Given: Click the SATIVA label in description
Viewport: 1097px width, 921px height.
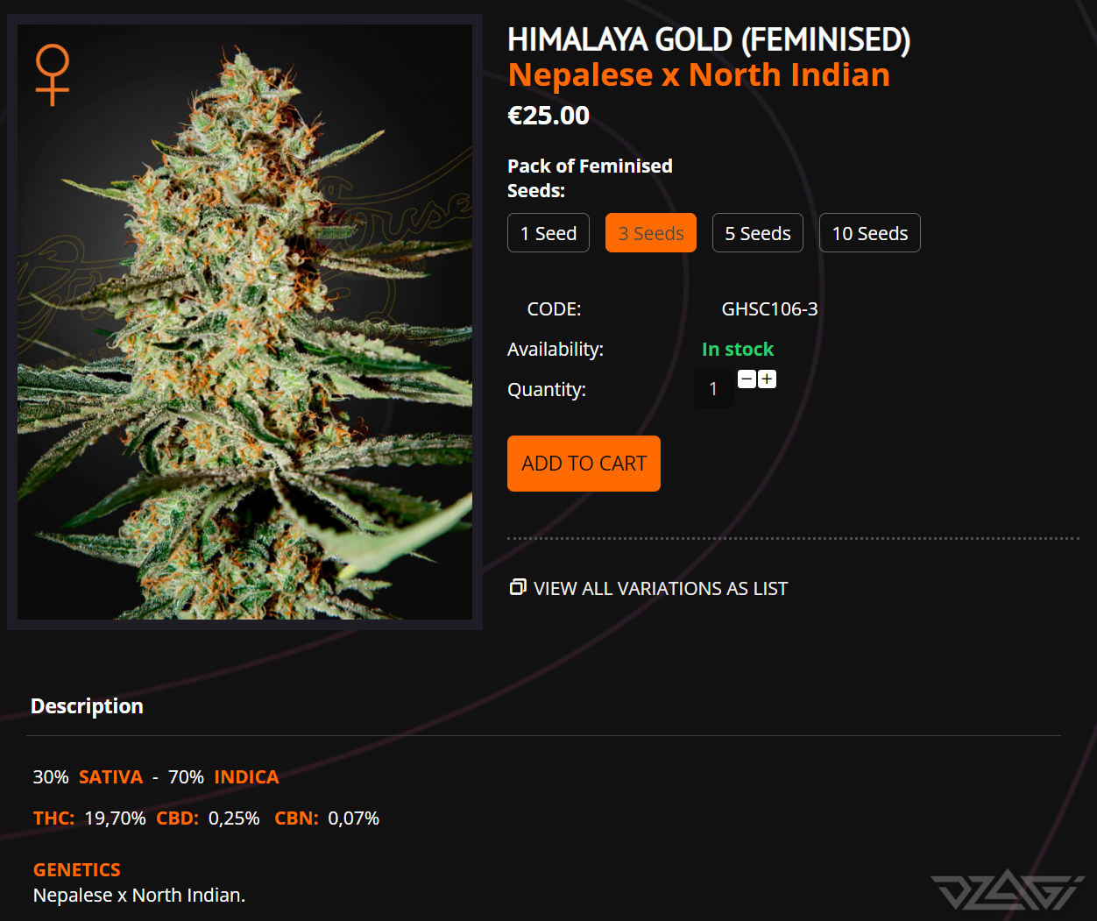Looking at the screenshot, I should tap(110, 777).
